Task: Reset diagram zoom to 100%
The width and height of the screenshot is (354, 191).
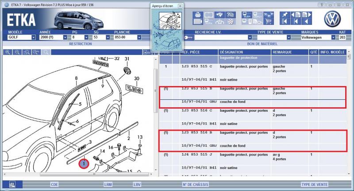Action: [36, 52]
